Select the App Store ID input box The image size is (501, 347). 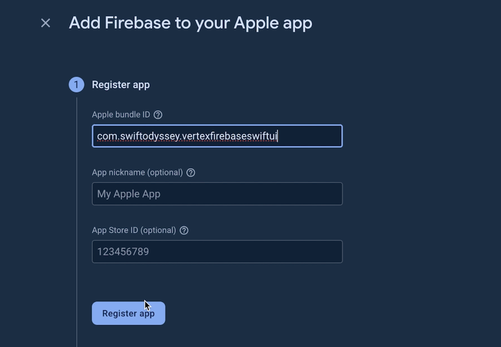(217, 252)
